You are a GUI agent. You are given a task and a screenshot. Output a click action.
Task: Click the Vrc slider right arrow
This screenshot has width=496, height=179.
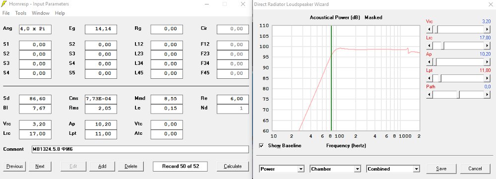tap(487, 29)
